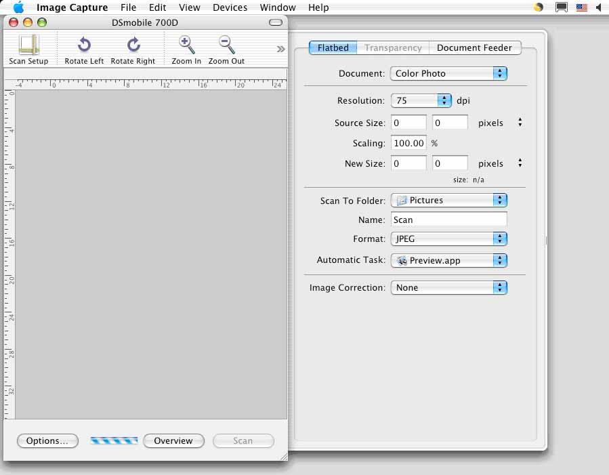Open the Scan Setup tool
The image size is (609, 475).
tap(28, 49)
